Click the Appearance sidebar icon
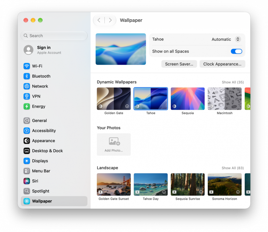The image size is (268, 232). 27,141
